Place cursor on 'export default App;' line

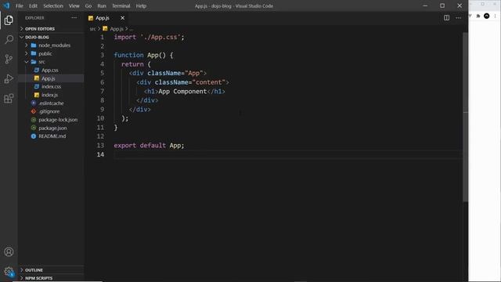click(x=149, y=146)
